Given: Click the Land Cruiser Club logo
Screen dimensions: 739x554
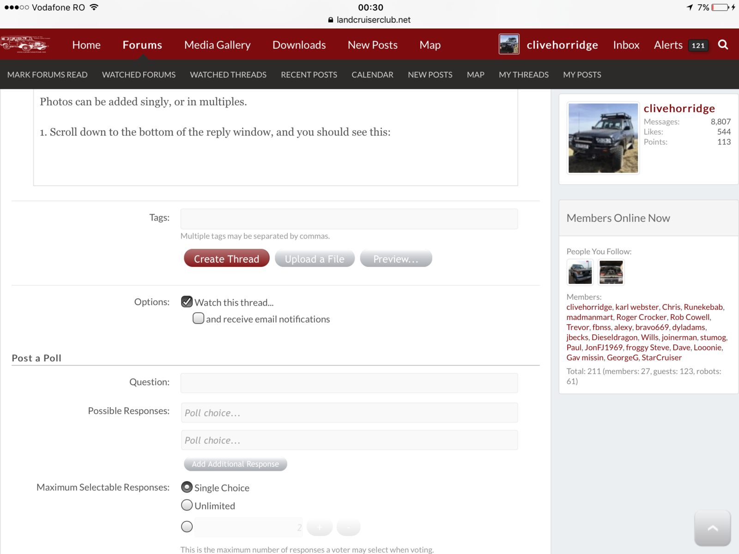Looking at the screenshot, I should 25,44.
